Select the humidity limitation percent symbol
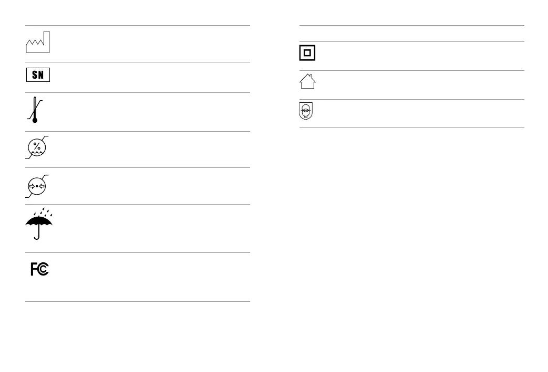Viewport: 548px width, 372px height. [37, 147]
